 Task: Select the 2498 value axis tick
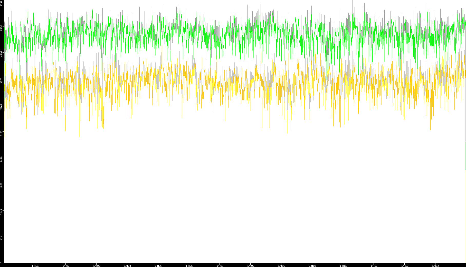tap(2, 159)
